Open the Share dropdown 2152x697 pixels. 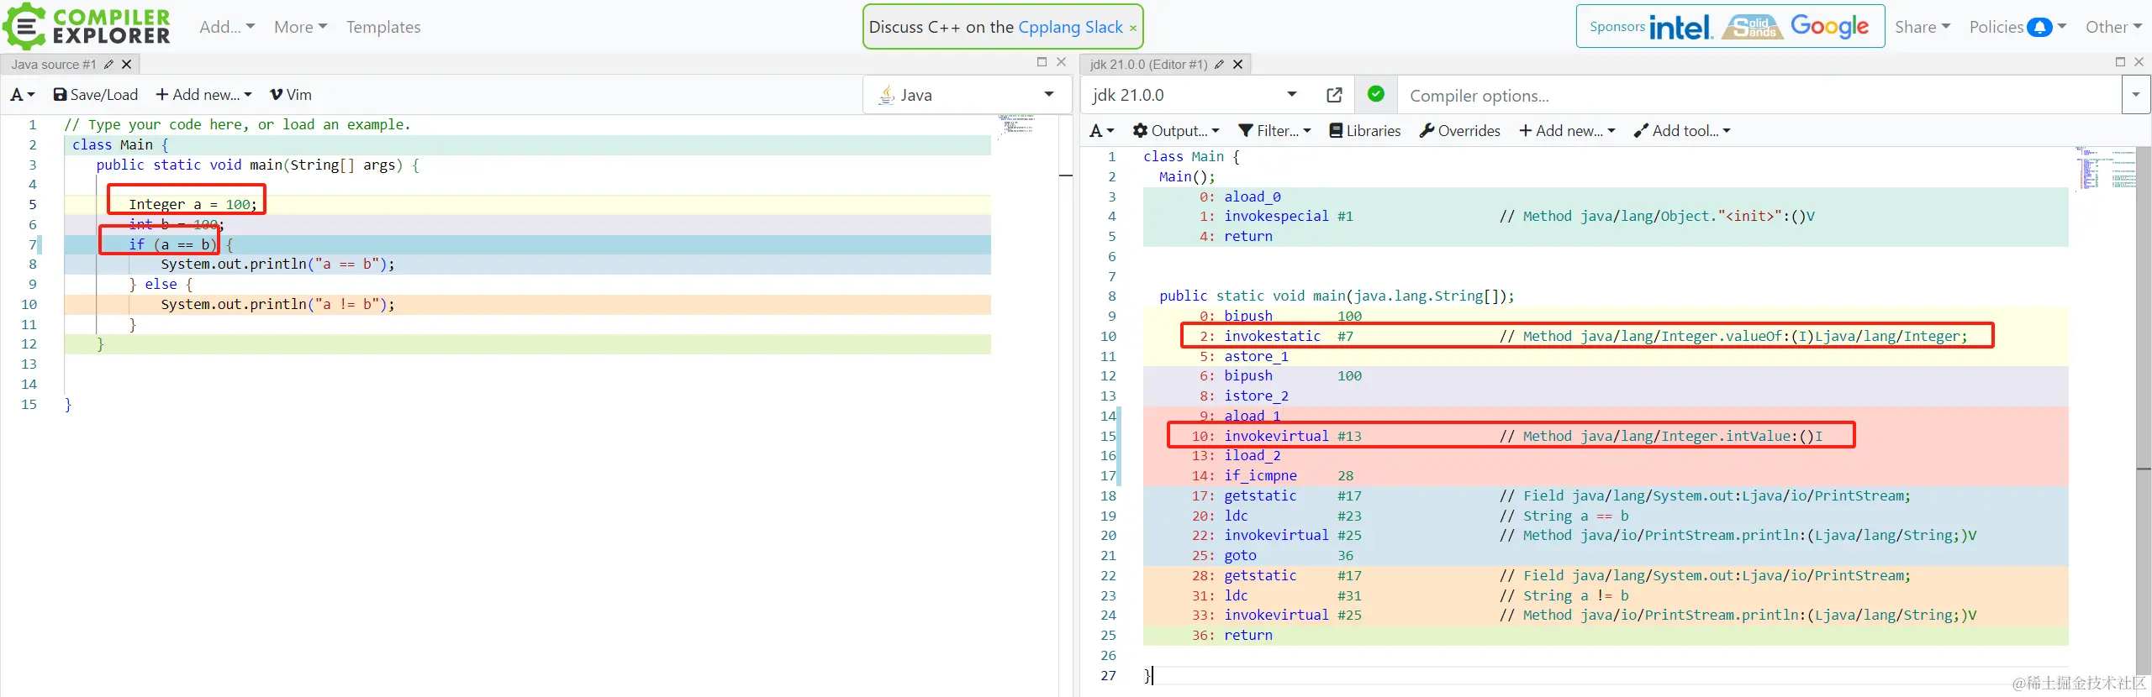1923,27
